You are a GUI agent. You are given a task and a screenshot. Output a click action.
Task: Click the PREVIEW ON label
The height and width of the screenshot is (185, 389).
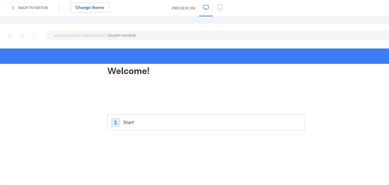pos(183,8)
